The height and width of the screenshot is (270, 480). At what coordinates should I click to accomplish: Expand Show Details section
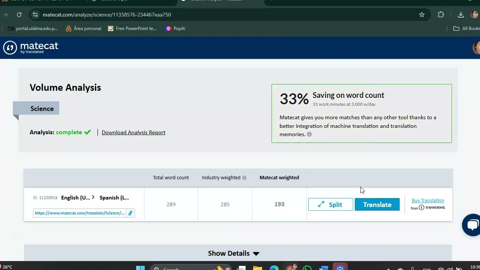[234, 253]
